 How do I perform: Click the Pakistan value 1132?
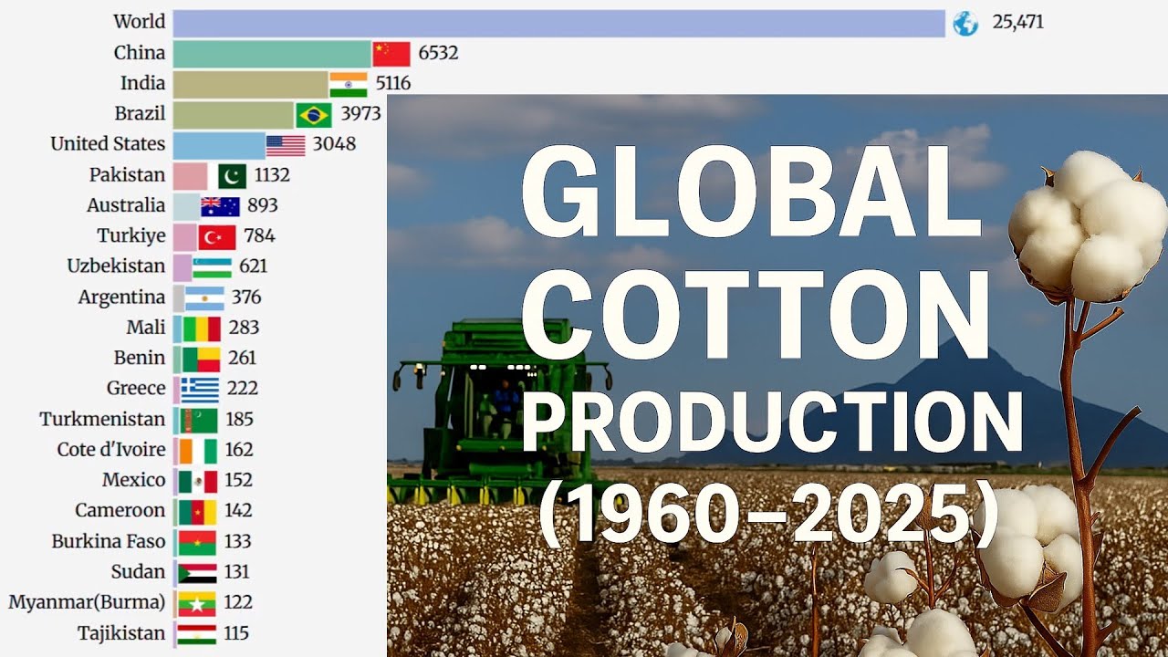272,176
